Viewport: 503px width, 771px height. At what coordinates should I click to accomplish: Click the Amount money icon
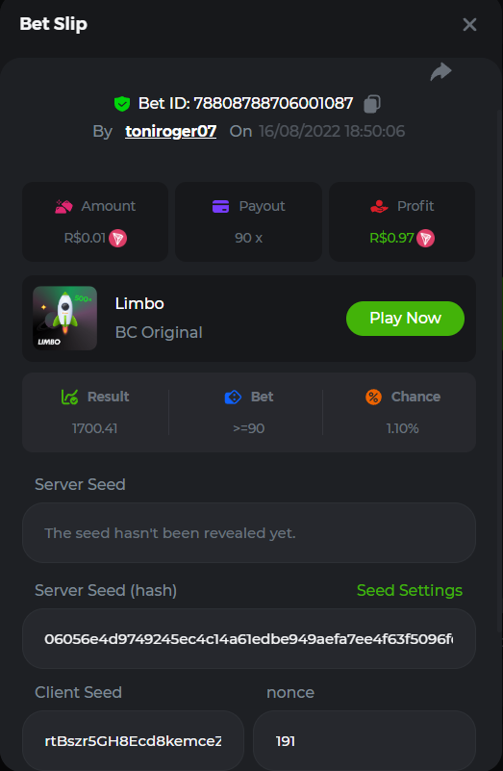pyautogui.click(x=63, y=206)
